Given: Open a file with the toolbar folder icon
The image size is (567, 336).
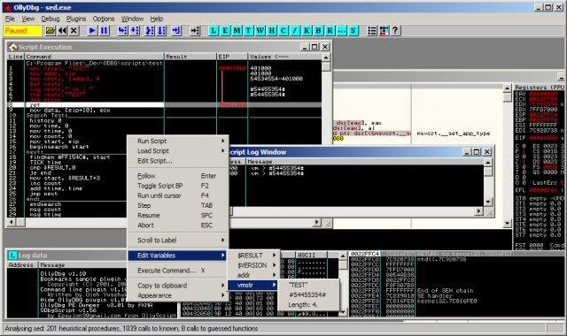Looking at the screenshot, I should tap(50, 31).
